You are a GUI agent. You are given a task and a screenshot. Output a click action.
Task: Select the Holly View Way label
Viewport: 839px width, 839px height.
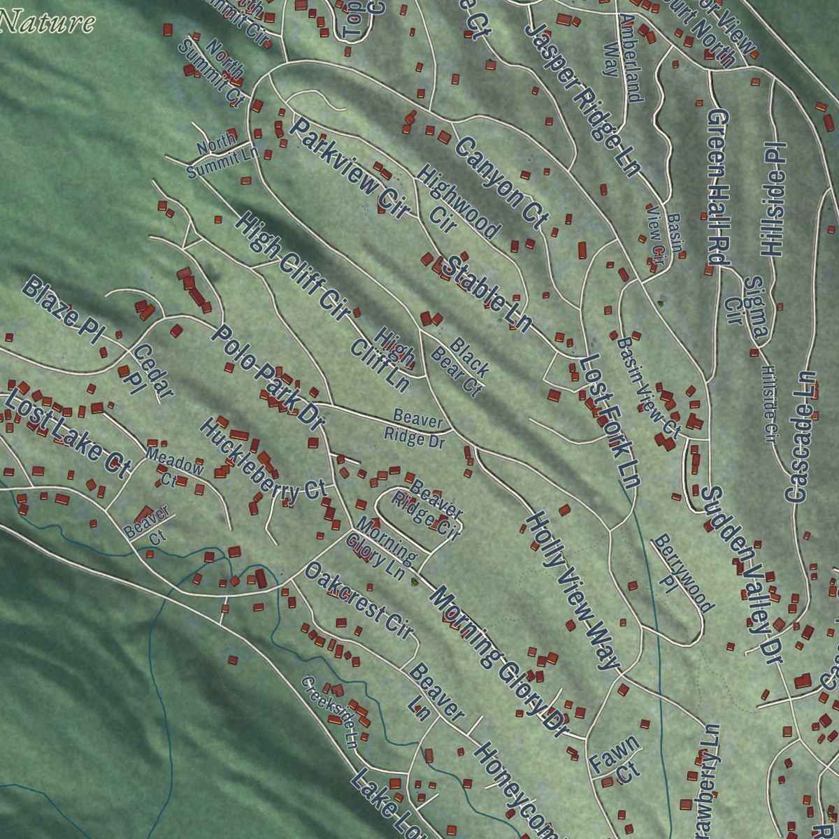coord(572,591)
